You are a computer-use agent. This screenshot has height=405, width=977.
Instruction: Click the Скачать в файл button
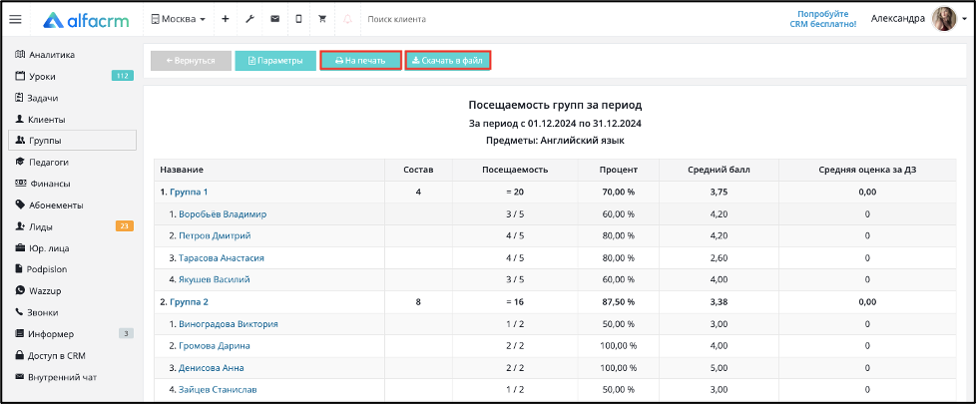448,61
